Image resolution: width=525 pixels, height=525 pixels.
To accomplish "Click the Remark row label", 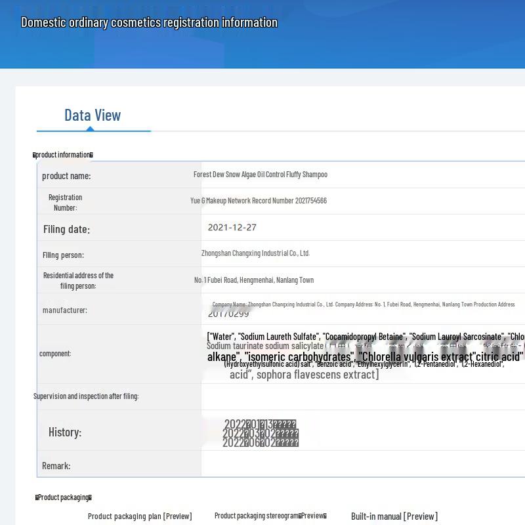I will [x=56, y=466].
